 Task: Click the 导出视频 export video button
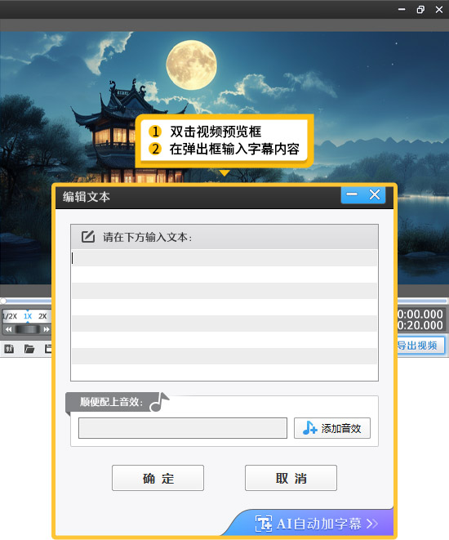(420, 346)
